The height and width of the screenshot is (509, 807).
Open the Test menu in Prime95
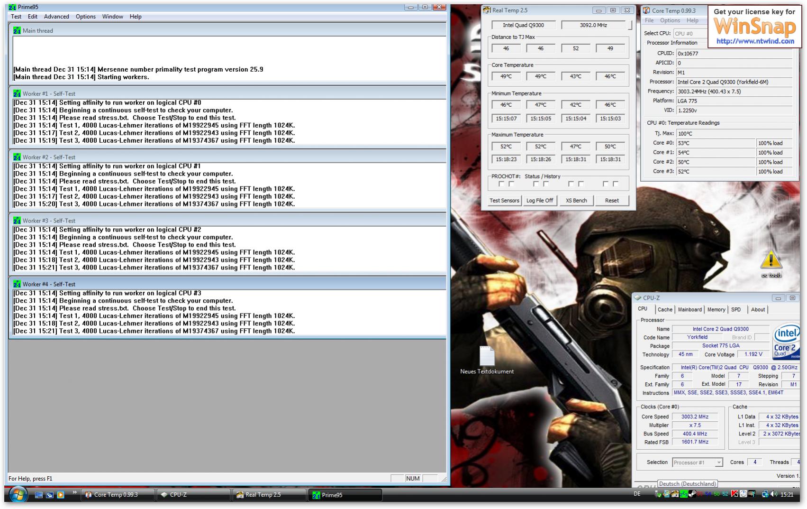pyautogui.click(x=16, y=17)
